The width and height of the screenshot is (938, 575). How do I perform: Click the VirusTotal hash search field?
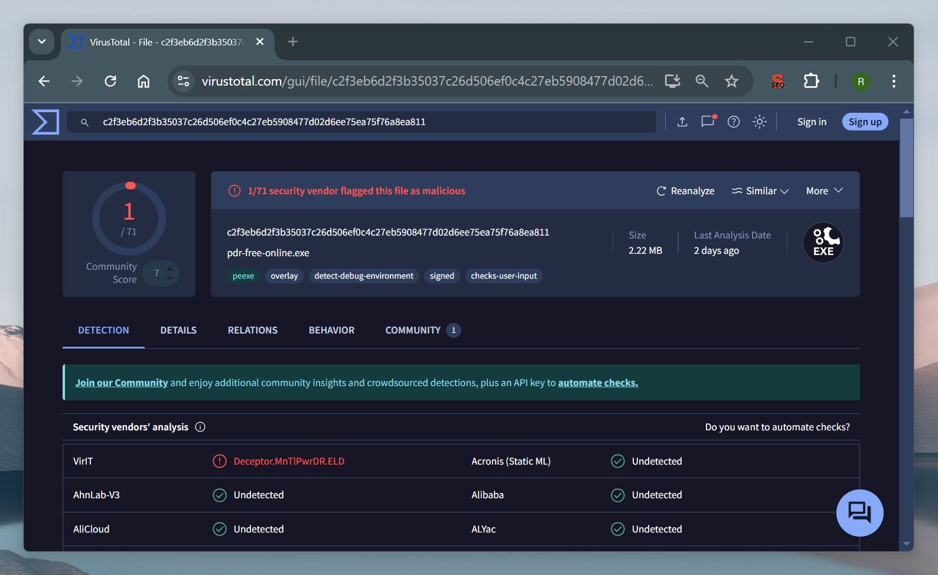(361, 122)
